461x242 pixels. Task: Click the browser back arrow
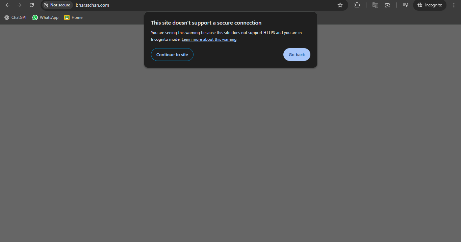pyautogui.click(x=7, y=5)
